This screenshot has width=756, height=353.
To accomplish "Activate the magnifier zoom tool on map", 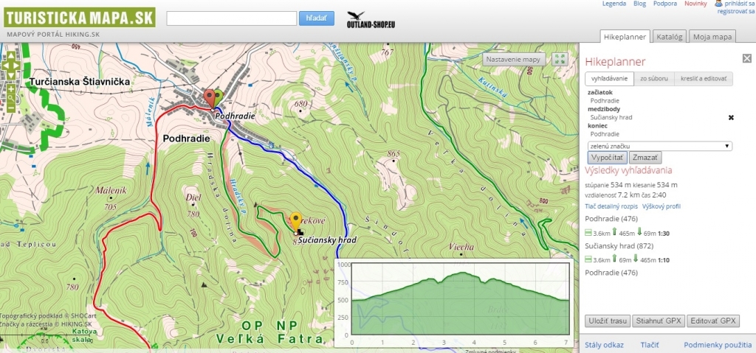I will 10,99.
